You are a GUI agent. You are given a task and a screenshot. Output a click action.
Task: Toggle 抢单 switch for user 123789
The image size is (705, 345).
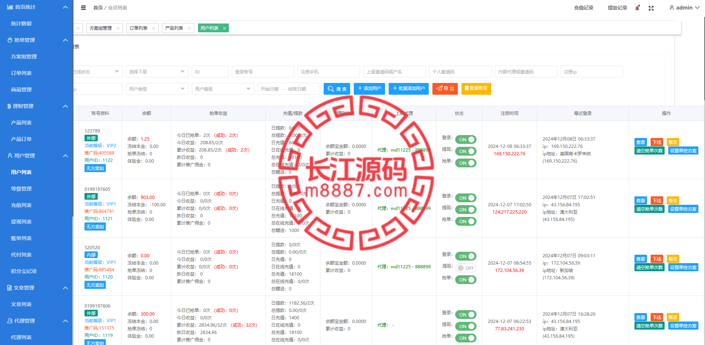point(465,163)
